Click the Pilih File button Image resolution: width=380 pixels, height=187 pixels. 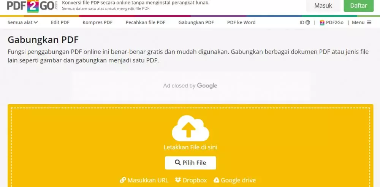coord(190,163)
